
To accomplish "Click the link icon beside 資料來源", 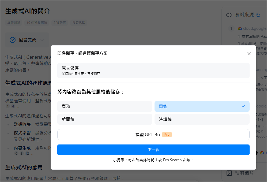I will coord(229,15).
